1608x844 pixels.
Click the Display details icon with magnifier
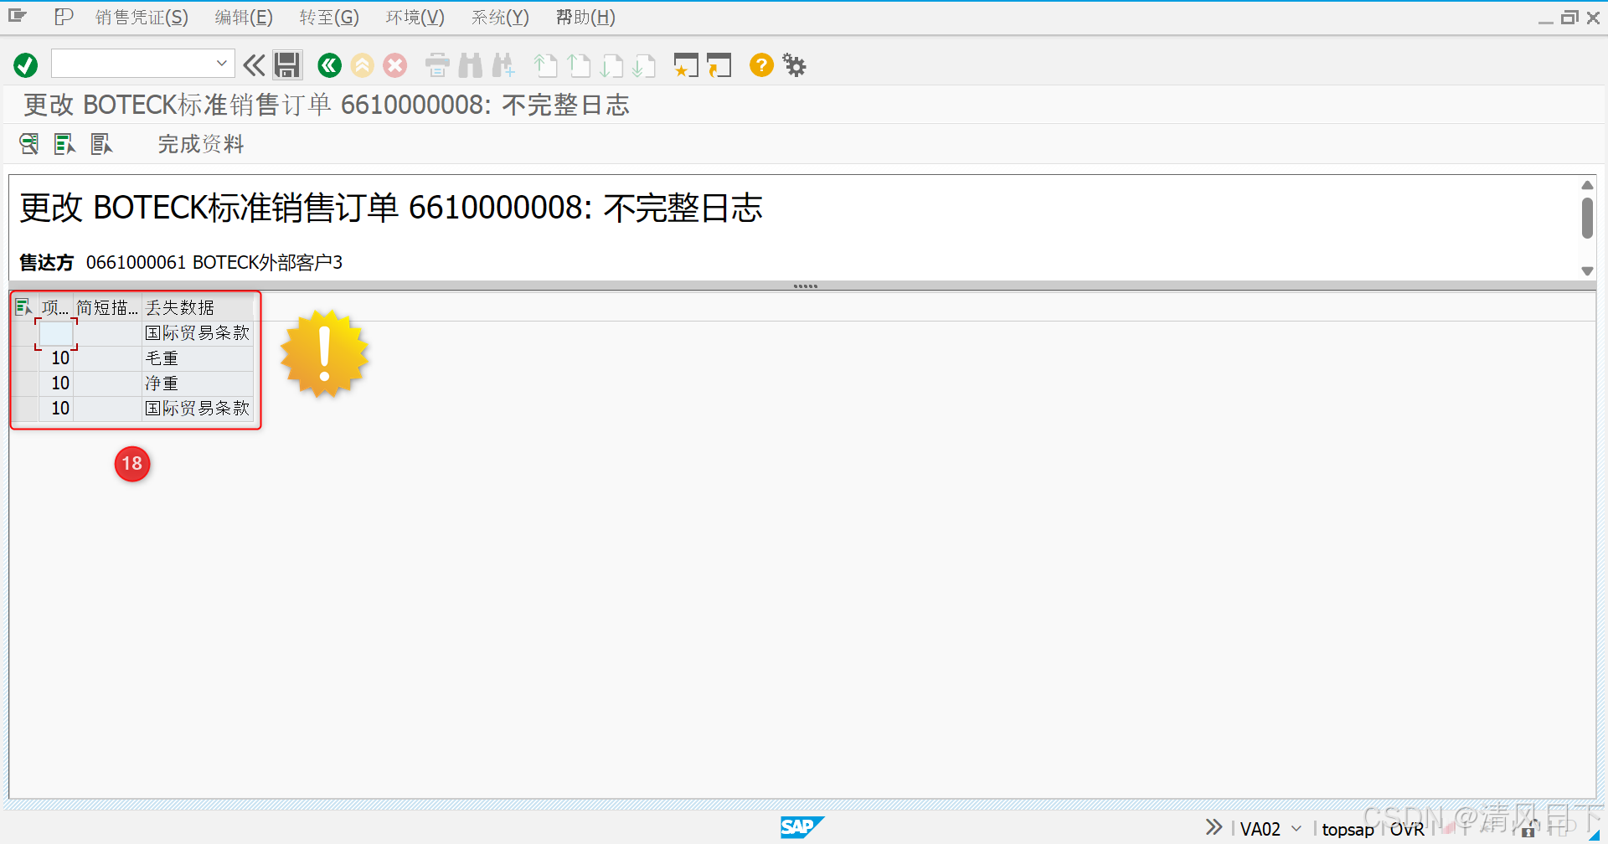click(29, 144)
